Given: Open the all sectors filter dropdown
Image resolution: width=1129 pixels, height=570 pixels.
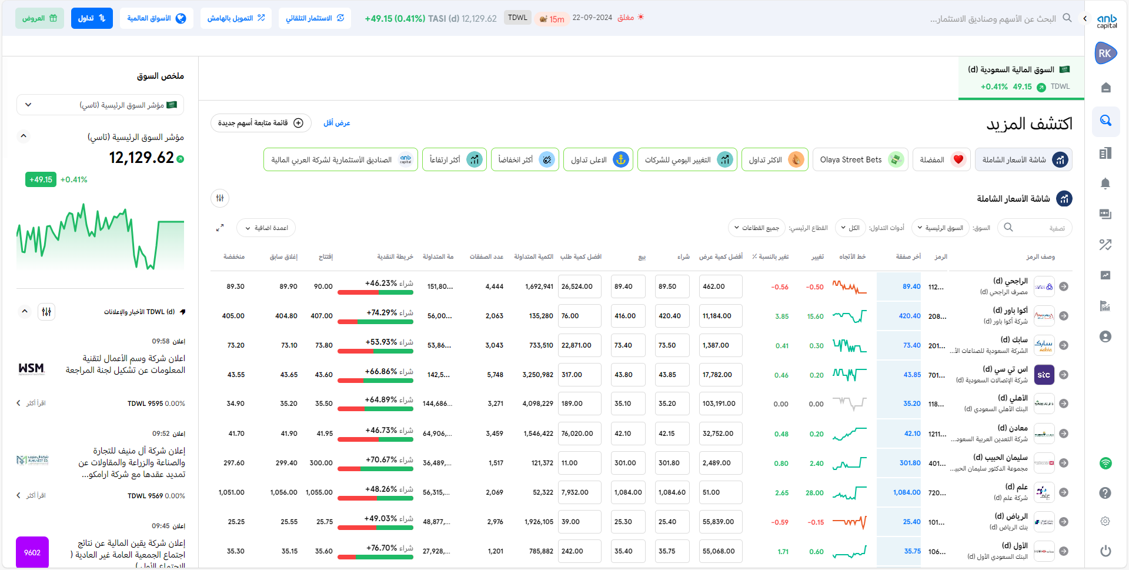Looking at the screenshot, I should coord(756,228).
